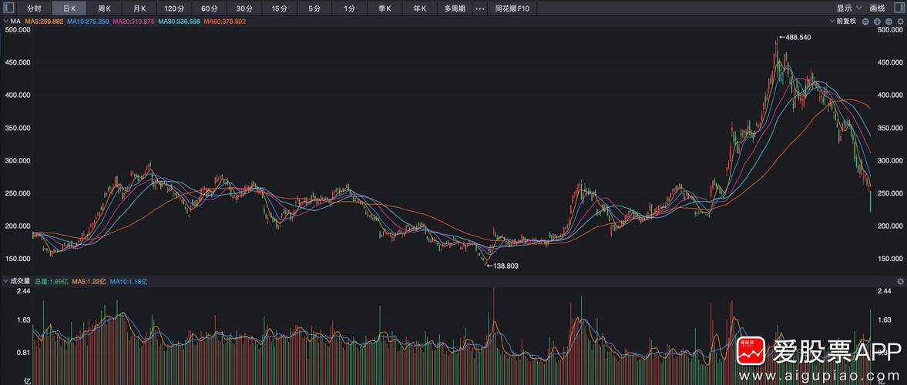907x385 pixels.
Task: Select the 周K weekly chart tab
Action: point(104,8)
